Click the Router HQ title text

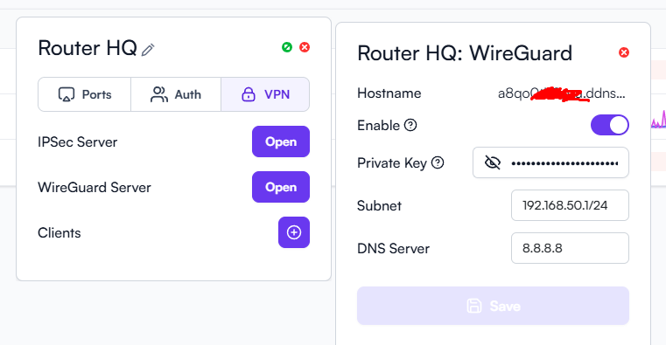click(x=88, y=48)
